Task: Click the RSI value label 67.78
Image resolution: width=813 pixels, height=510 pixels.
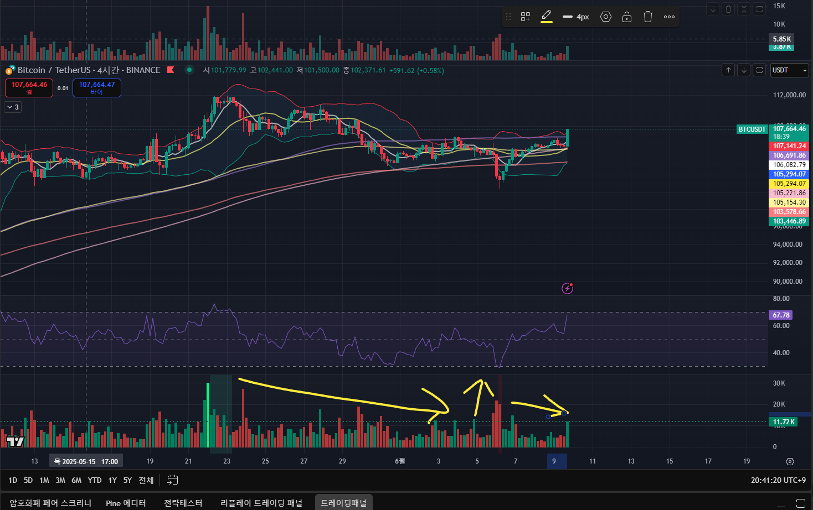Action: coord(781,315)
